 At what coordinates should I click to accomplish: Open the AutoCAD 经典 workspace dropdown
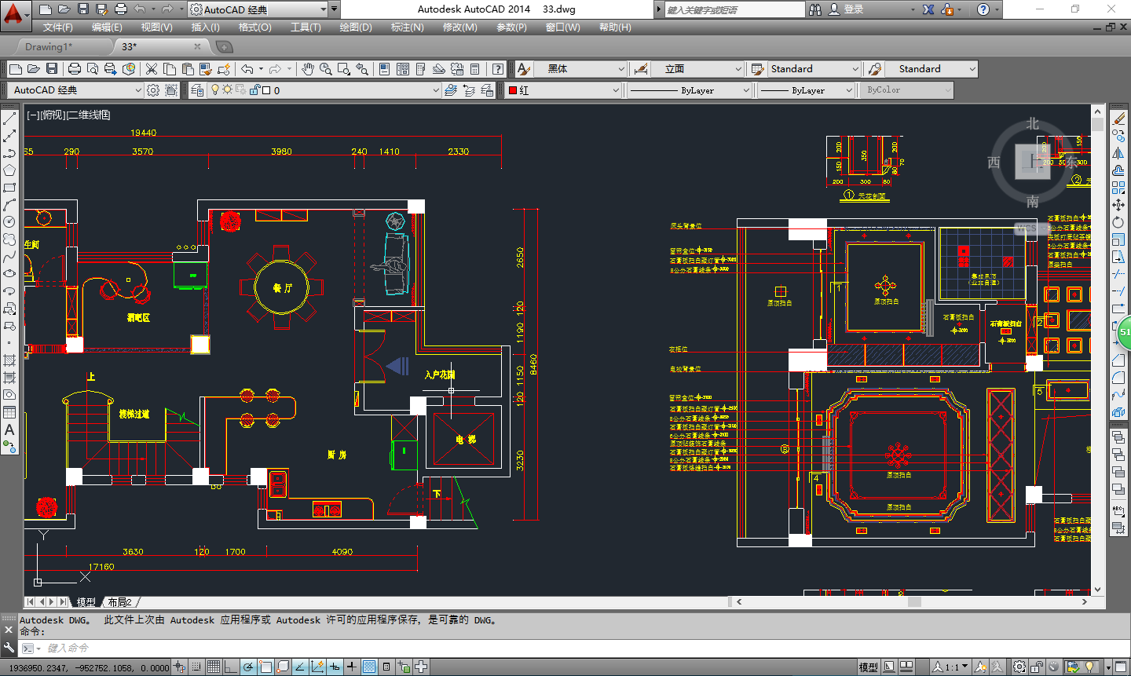(x=77, y=90)
